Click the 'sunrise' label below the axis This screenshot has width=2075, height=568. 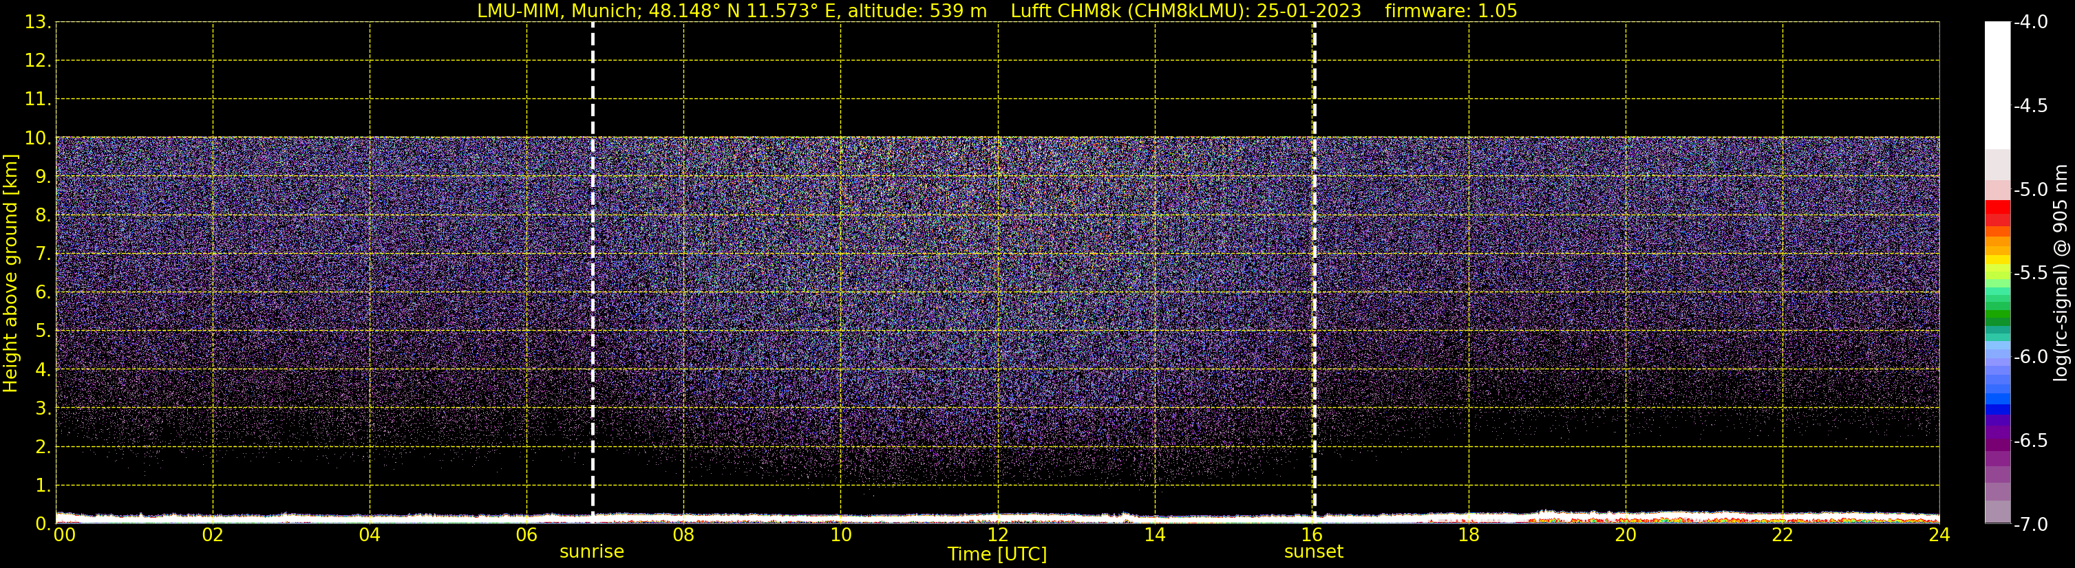(x=591, y=552)
